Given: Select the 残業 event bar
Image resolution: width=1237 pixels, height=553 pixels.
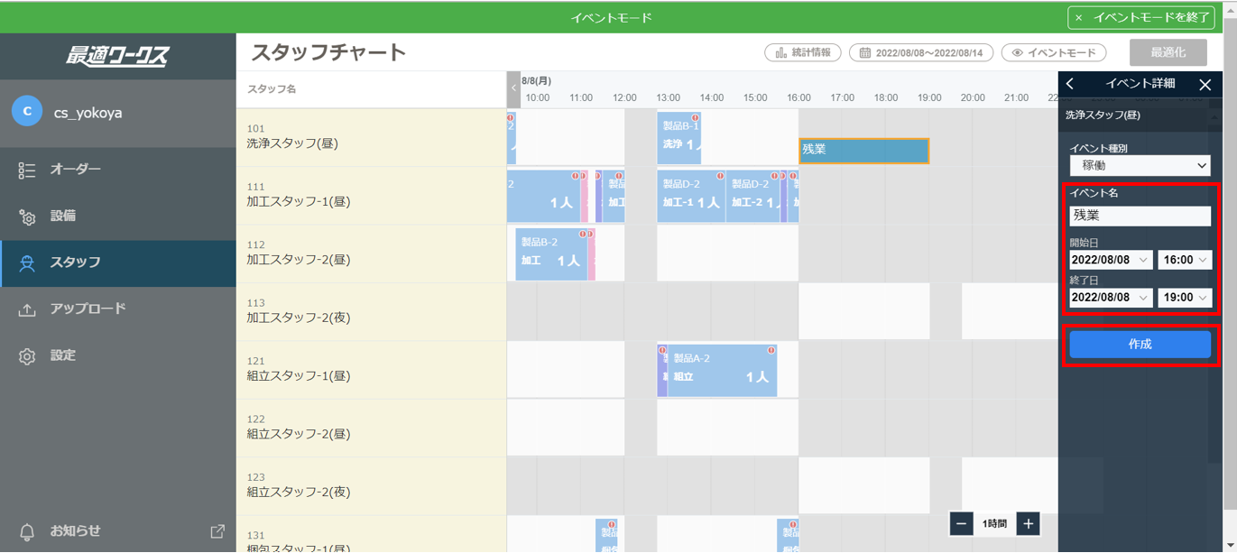Looking at the screenshot, I should (x=863, y=151).
